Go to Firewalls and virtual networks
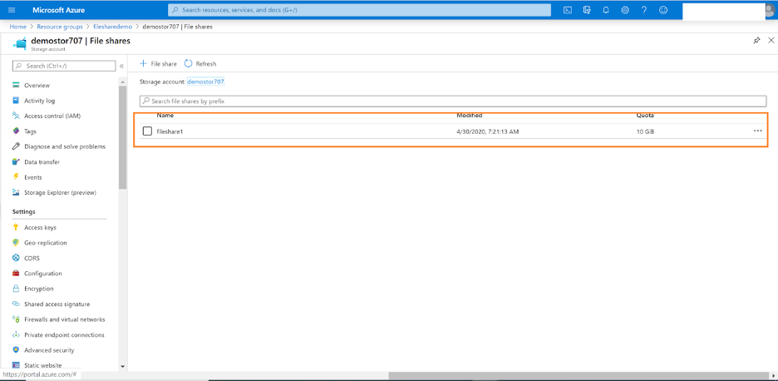This screenshot has height=381, width=778. tap(64, 319)
